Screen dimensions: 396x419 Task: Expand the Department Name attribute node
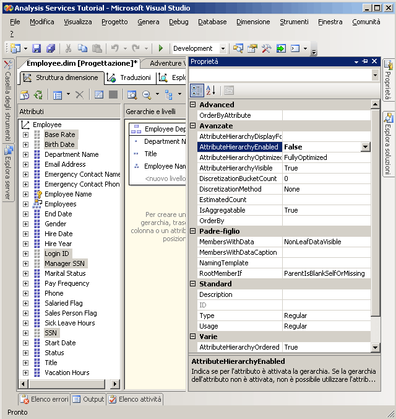tap(25, 154)
